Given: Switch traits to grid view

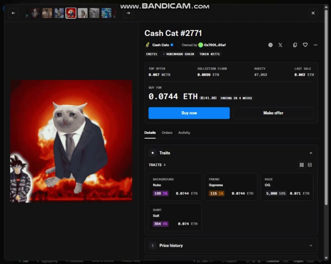Looking at the screenshot, I should pos(301,165).
